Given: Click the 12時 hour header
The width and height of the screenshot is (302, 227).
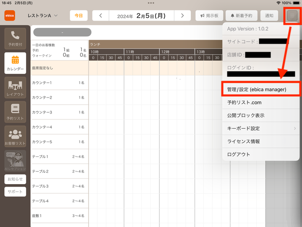Looking at the screenshot, I should tap(177, 52).
